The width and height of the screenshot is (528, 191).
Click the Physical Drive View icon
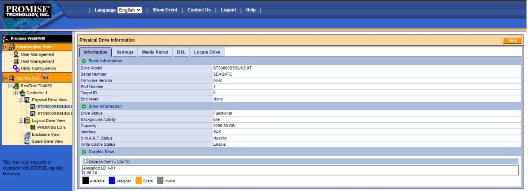click(27, 100)
